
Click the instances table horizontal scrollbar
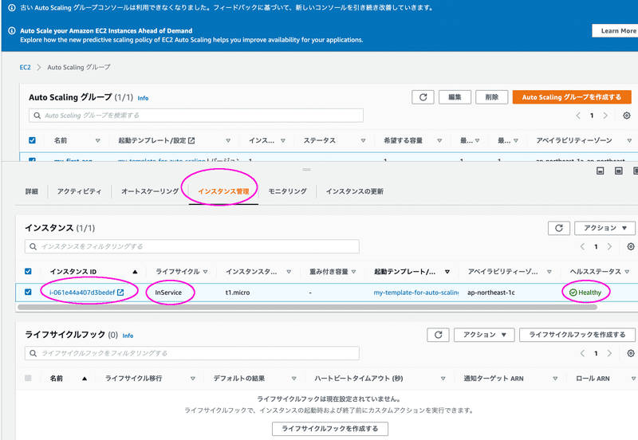tap(308, 307)
